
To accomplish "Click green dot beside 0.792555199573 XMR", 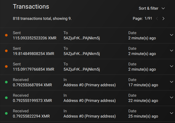I will click(x=6, y=98).
